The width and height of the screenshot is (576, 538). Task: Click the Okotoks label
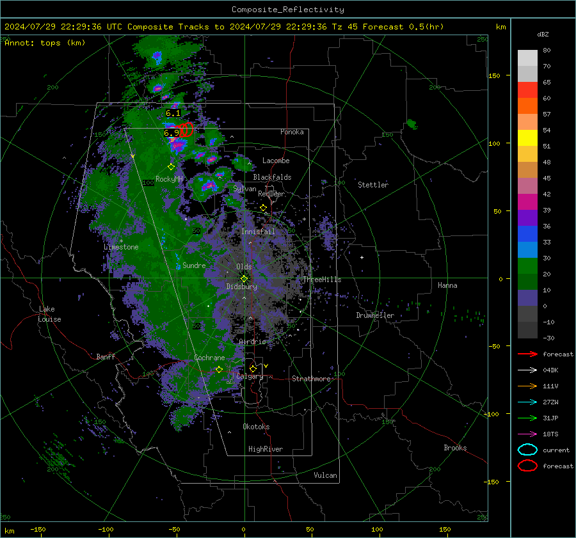(256, 427)
